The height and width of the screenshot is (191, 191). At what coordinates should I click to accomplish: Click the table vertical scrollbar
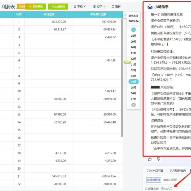coord(122,78)
